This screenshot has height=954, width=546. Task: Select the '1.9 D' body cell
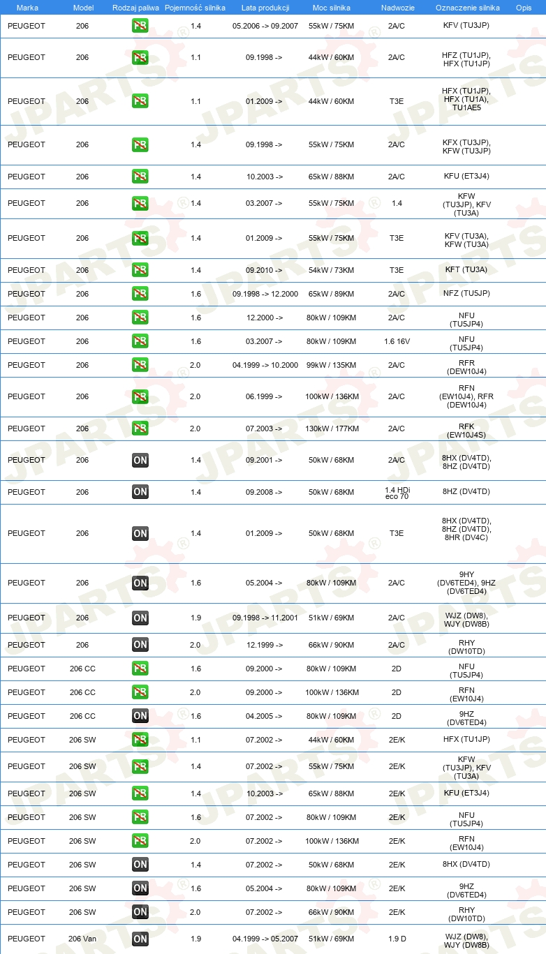tap(397, 939)
